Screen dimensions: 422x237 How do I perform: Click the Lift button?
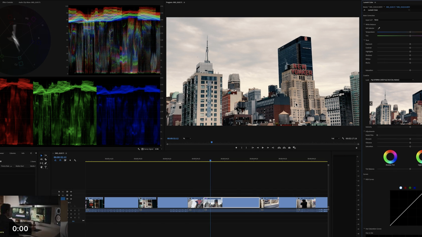click(279, 148)
